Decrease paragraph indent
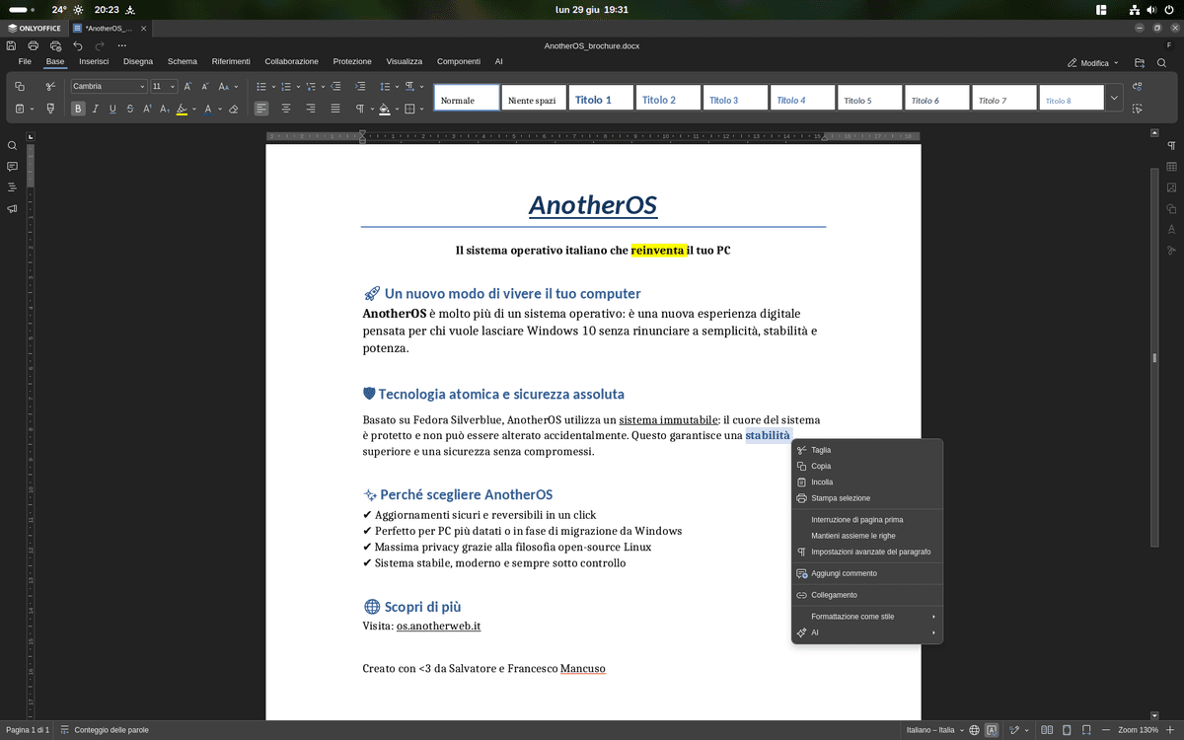This screenshot has height=740, width=1184. [x=335, y=87]
